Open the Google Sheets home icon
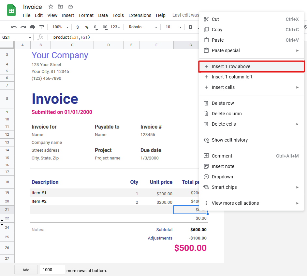This screenshot has width=307, height=276. (11, 10)
